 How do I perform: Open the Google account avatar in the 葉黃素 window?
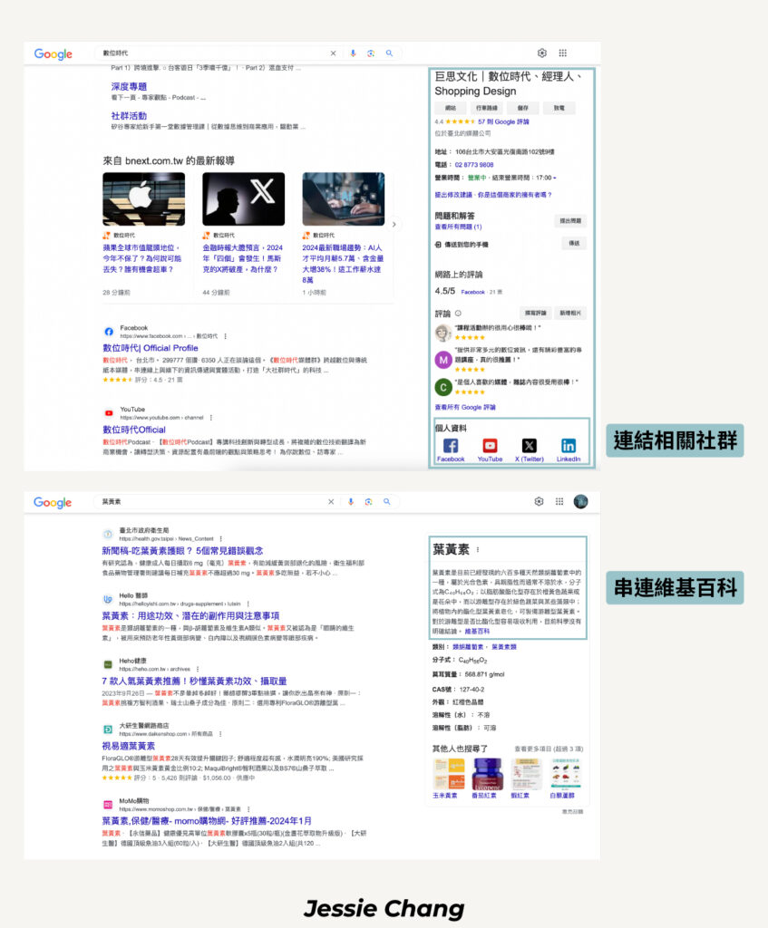click(581, 502)
